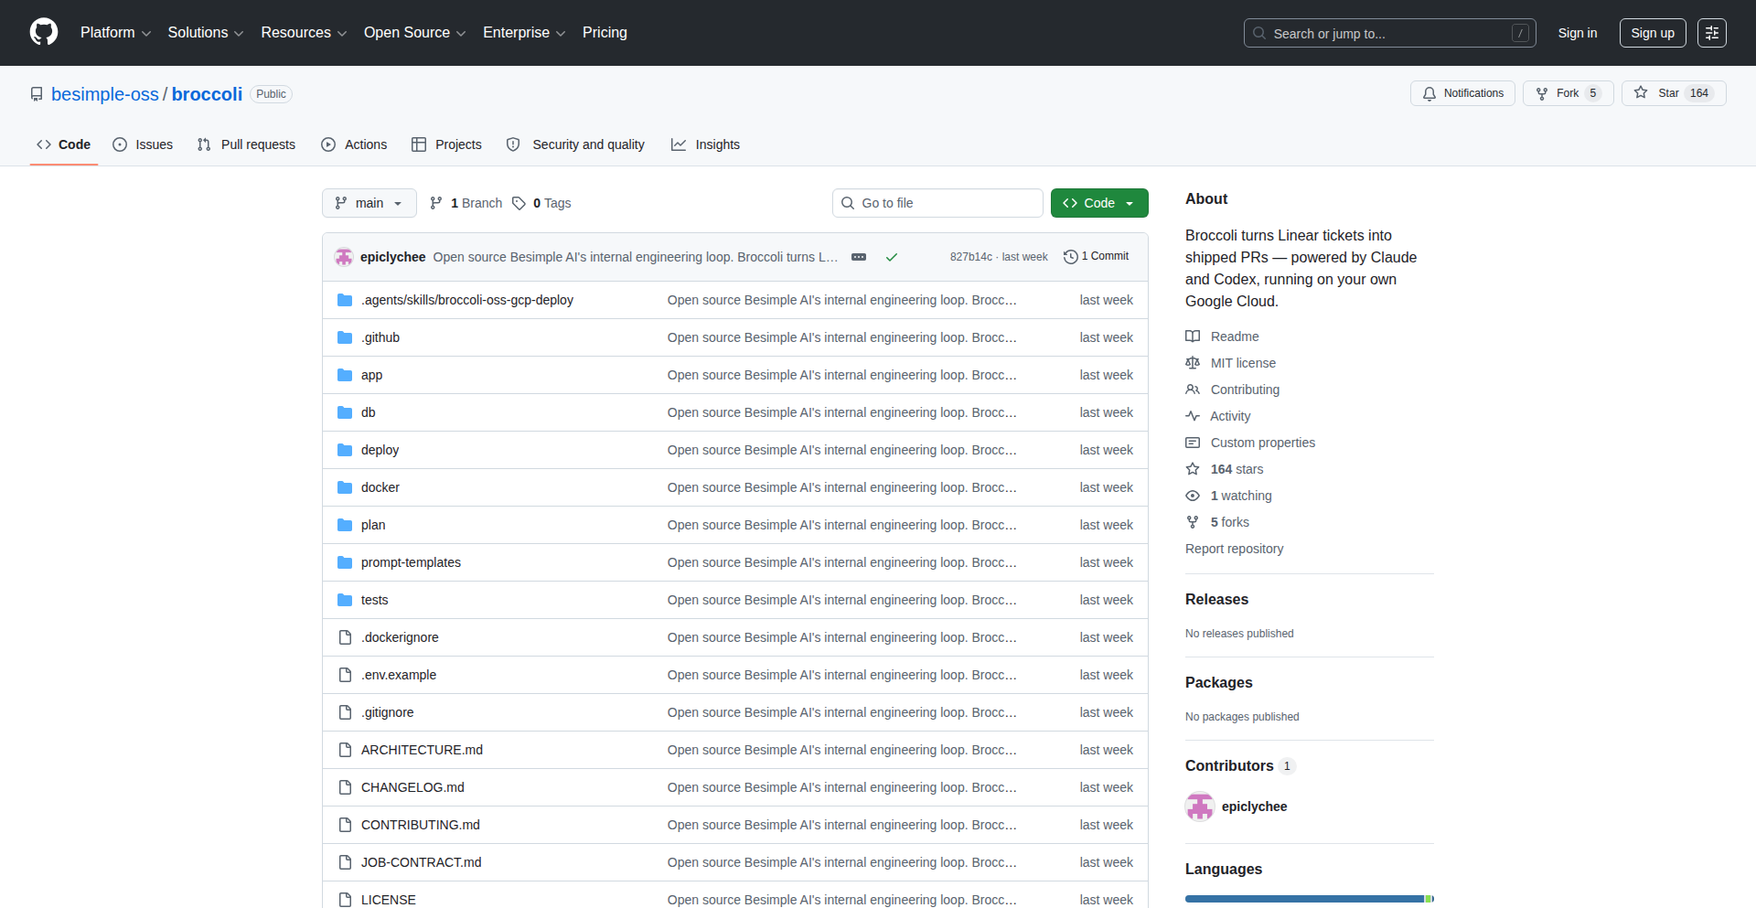Click the green commit status checkmark

point(892,257)
